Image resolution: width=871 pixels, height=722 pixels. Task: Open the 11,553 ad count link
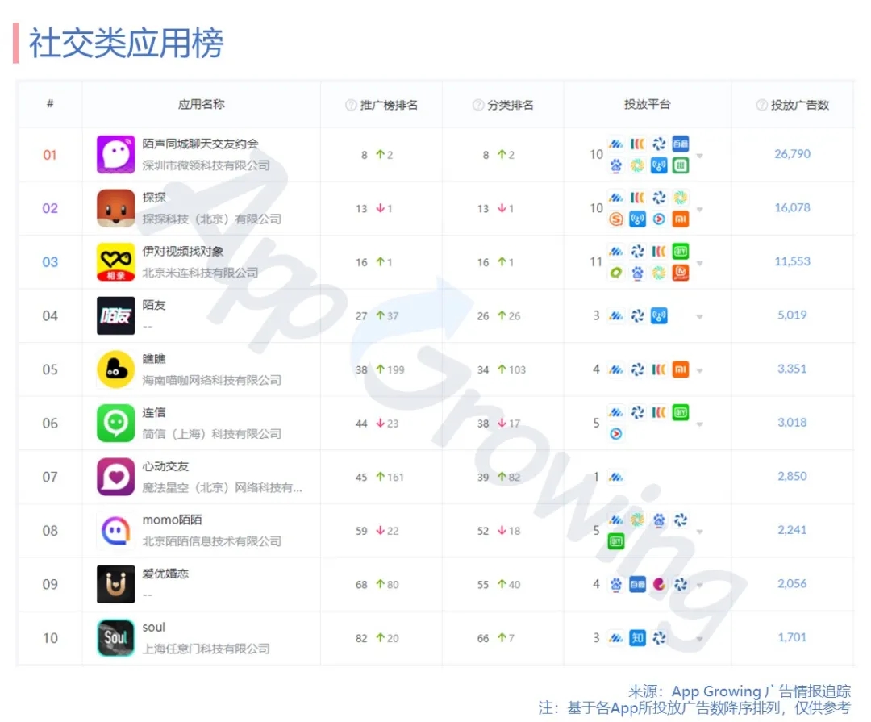click(792, 261)
